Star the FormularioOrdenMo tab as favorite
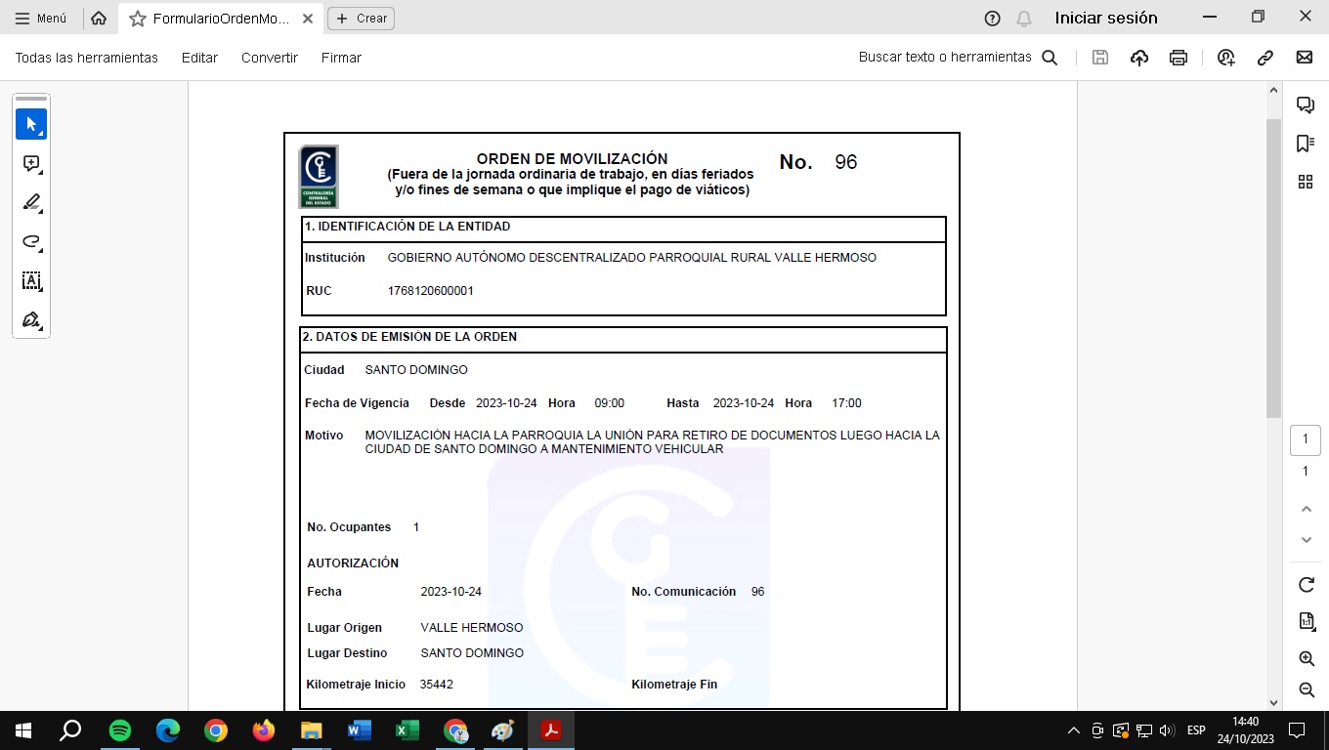 click(x=138, y=19)
